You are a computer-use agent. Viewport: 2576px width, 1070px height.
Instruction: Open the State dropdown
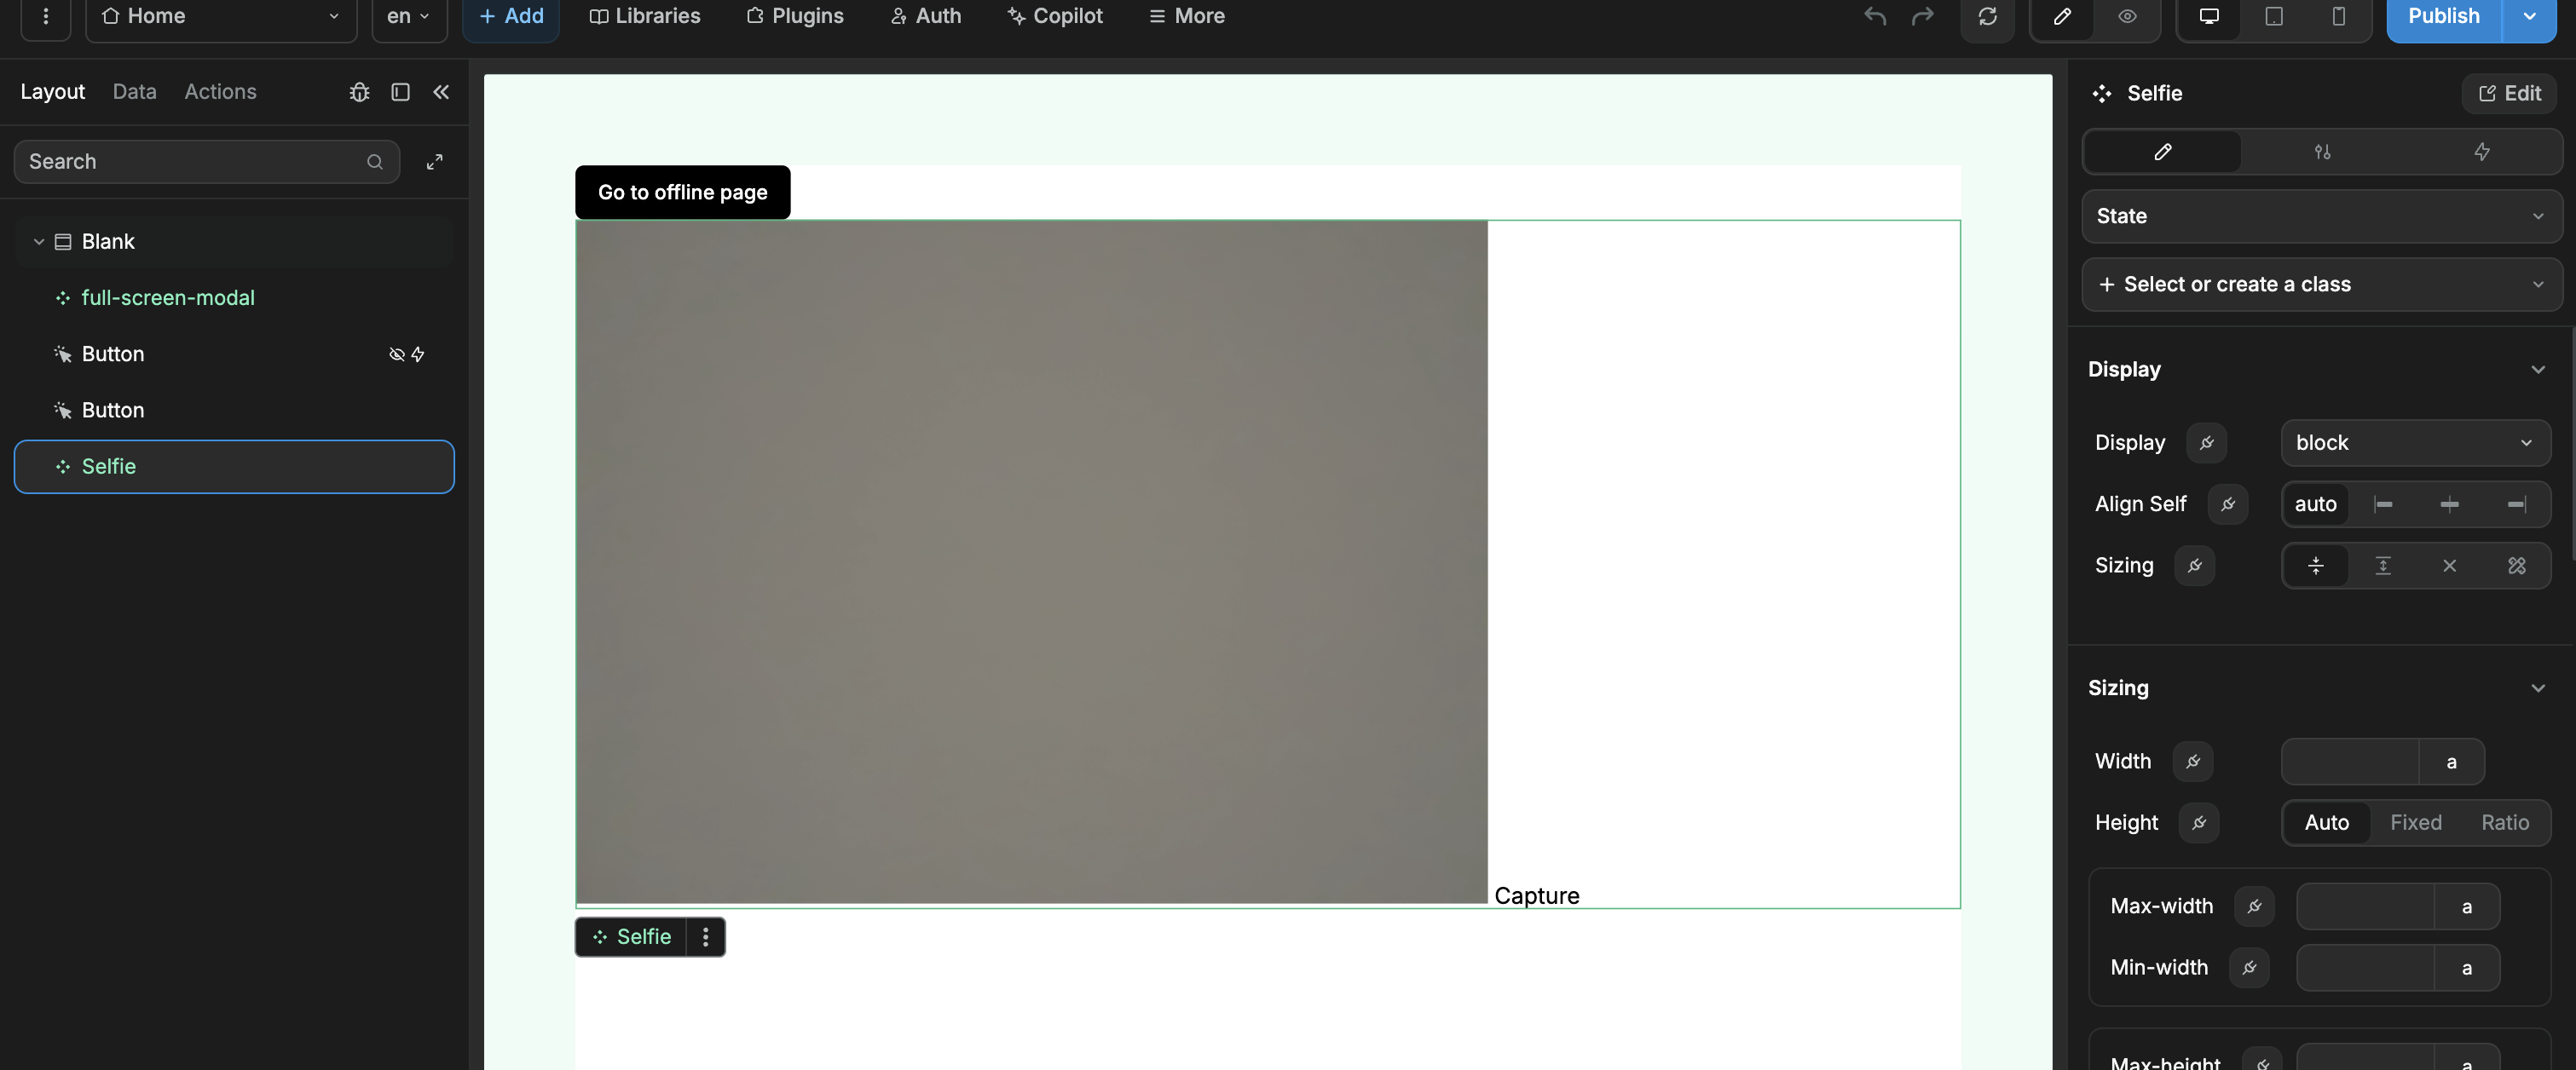pos(2320,216)
